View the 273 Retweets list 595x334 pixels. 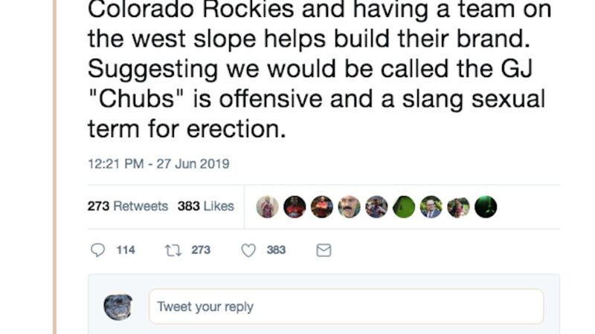click(127, 206)
